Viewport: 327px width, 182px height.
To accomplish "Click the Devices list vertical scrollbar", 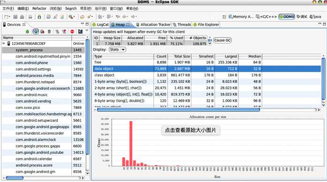I will click(x=88, y=97).
